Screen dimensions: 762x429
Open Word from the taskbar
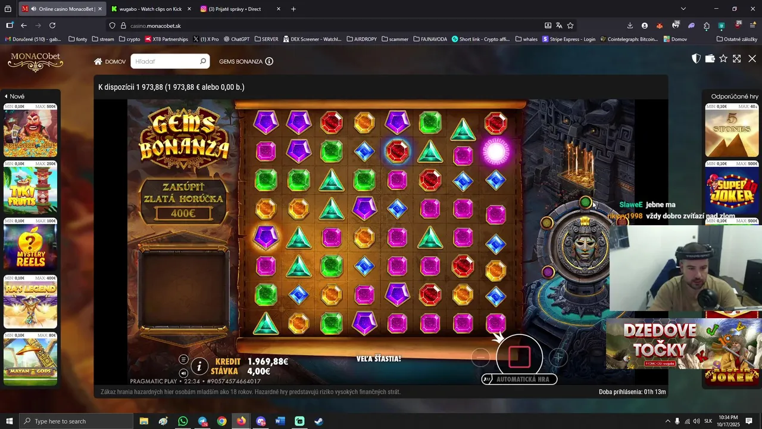point(280,421)
